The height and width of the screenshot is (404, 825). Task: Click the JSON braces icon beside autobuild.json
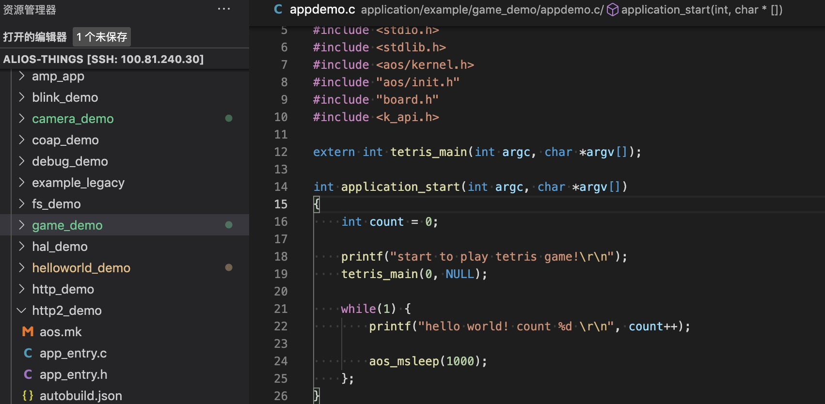coord(28,396)
